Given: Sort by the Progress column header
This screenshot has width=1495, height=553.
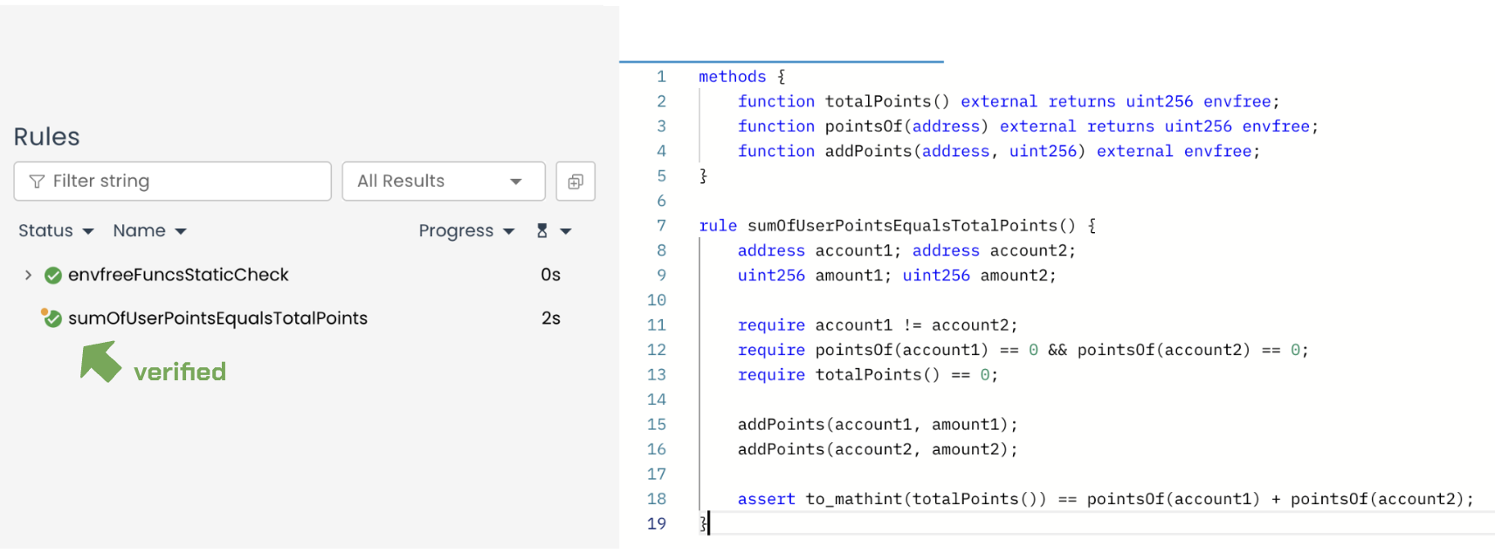Looking at the screenshot, I should click(x=456, y=231).
